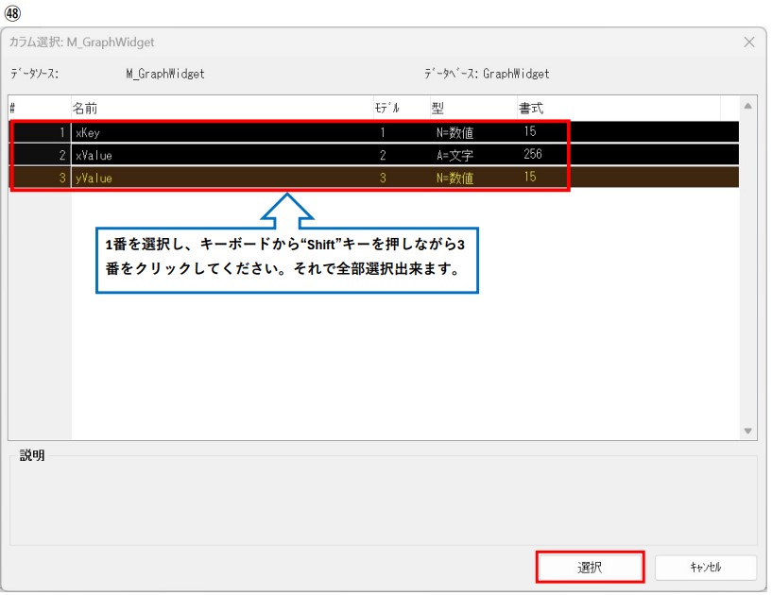Click the ﾓﾃﾞﾙ column header
The image size is (772, 595).
click(386, 108)
